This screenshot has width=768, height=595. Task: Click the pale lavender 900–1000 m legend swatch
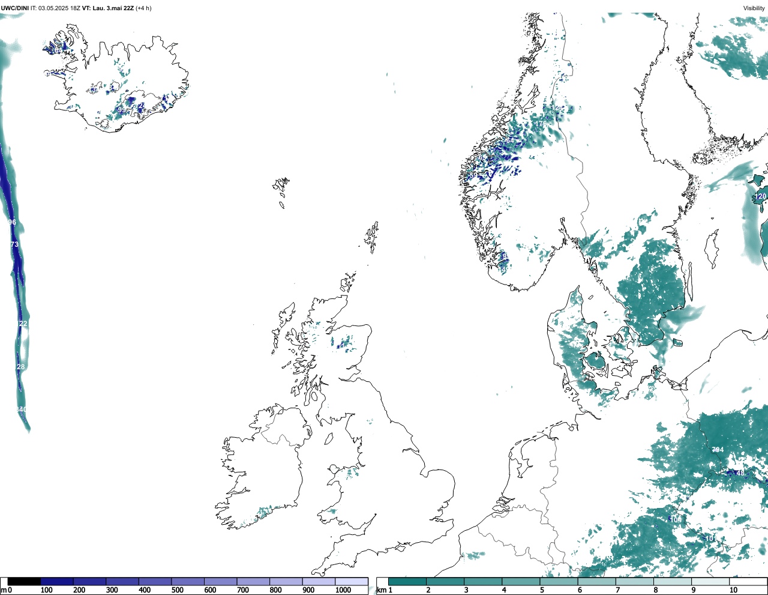click(319, 581)
